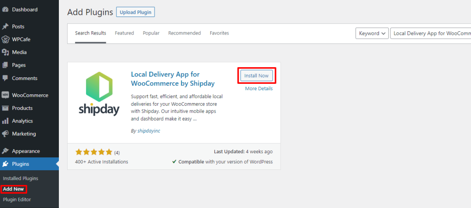Open More Details link for Shipday
Image resolution: width=471 pixels, height=208 pixels.
tap(259, 89)
